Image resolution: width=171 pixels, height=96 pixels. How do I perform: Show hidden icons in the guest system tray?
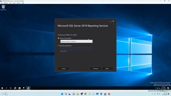click(x=155, y=88)
